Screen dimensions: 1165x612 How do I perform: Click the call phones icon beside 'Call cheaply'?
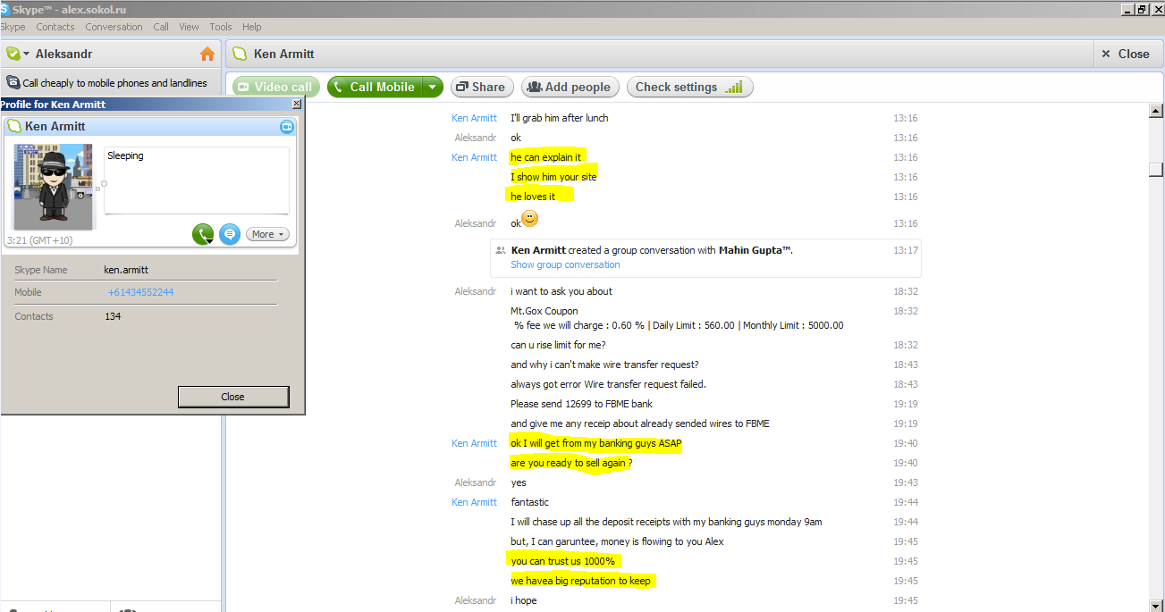point(13,82)
